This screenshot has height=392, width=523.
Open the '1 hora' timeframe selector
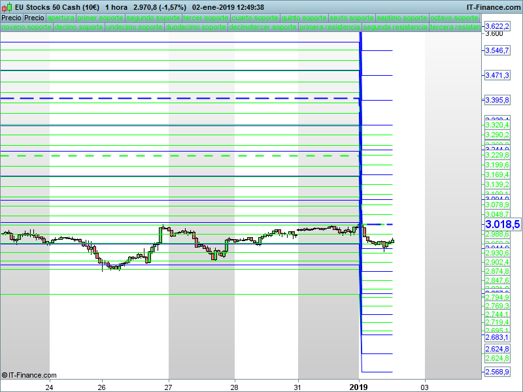[116, 7]
